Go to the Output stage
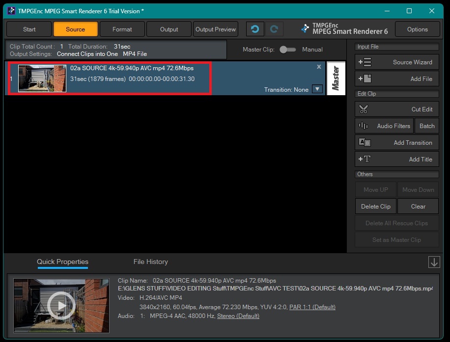This screenshot has width=450, height=342. tap(169, 29)
